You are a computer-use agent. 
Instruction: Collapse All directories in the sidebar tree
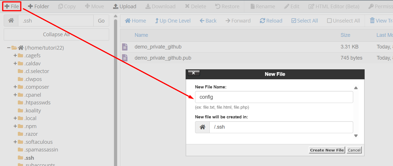pos(56,34)
